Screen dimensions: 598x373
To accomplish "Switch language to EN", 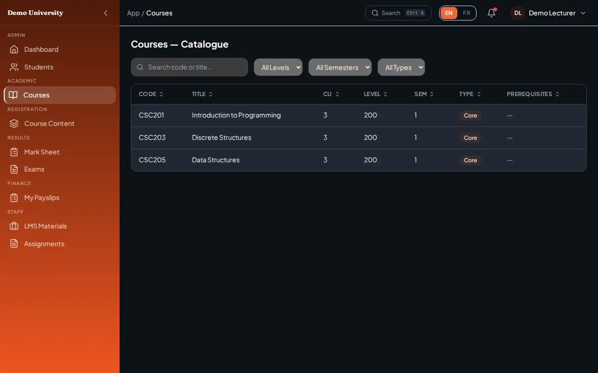I will (x=449, y=13).
